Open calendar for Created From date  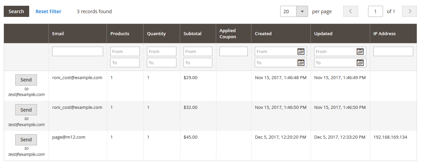301,51
